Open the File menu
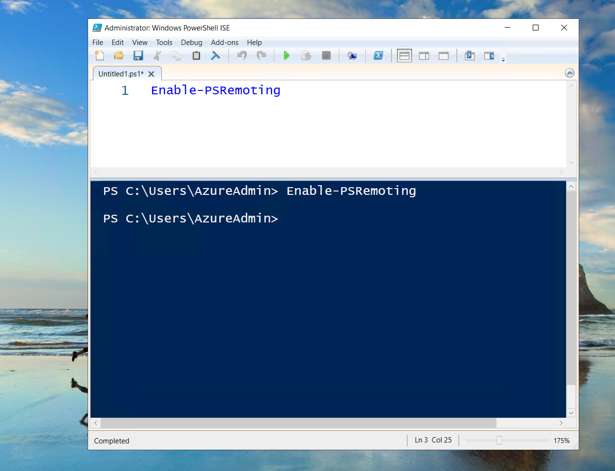This screenshot has height=471, width=615. tap(98, 43)
